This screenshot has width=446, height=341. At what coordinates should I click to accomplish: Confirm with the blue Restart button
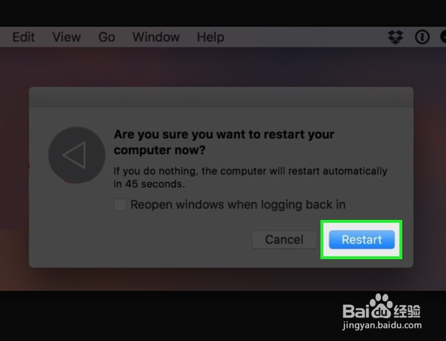[x=362, y=240]
